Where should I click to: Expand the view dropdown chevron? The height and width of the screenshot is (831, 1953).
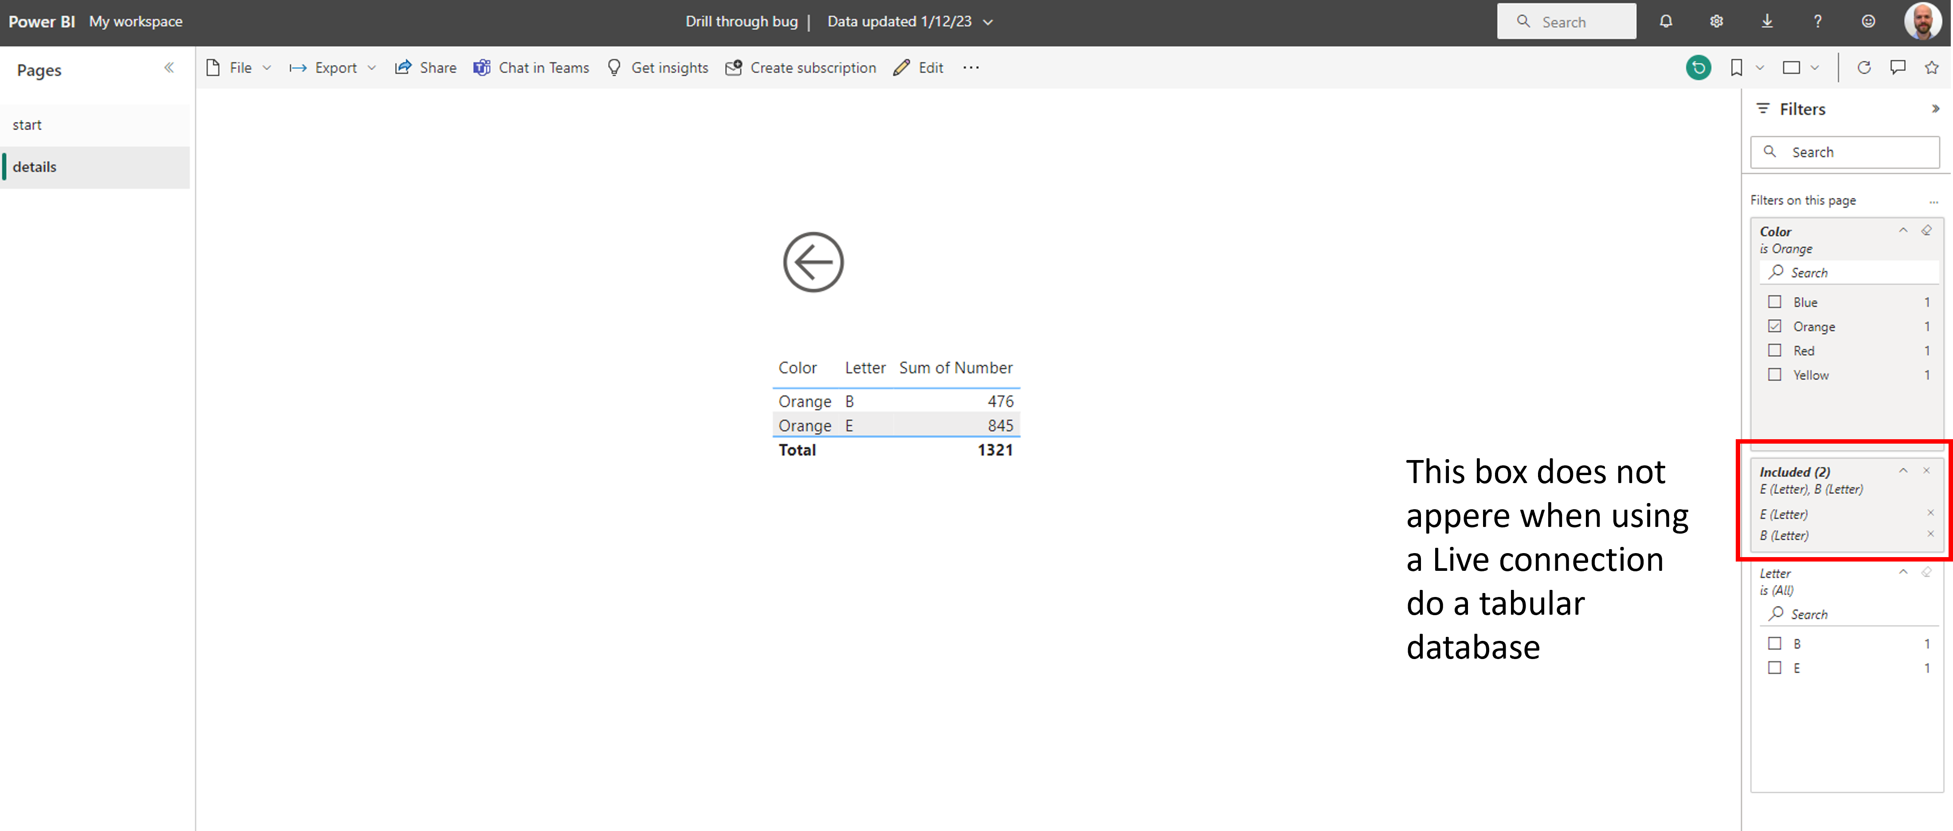(1814, 67)
